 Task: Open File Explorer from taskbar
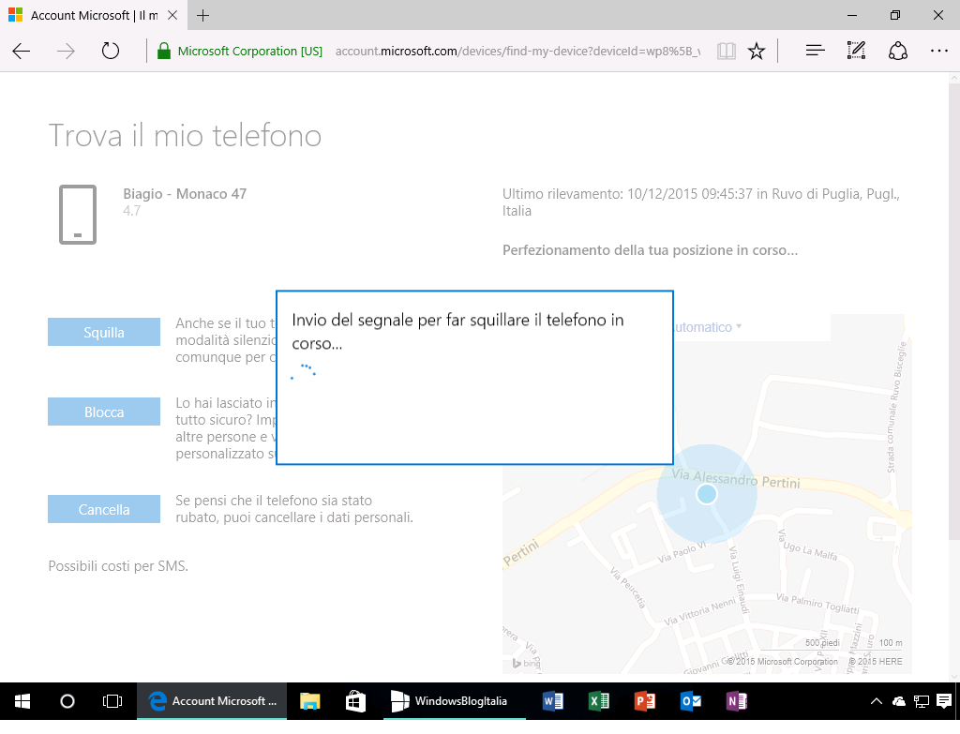coord(310,701)
